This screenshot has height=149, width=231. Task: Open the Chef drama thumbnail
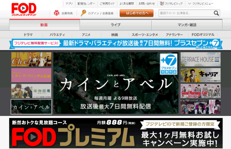[x=31, y=60]
